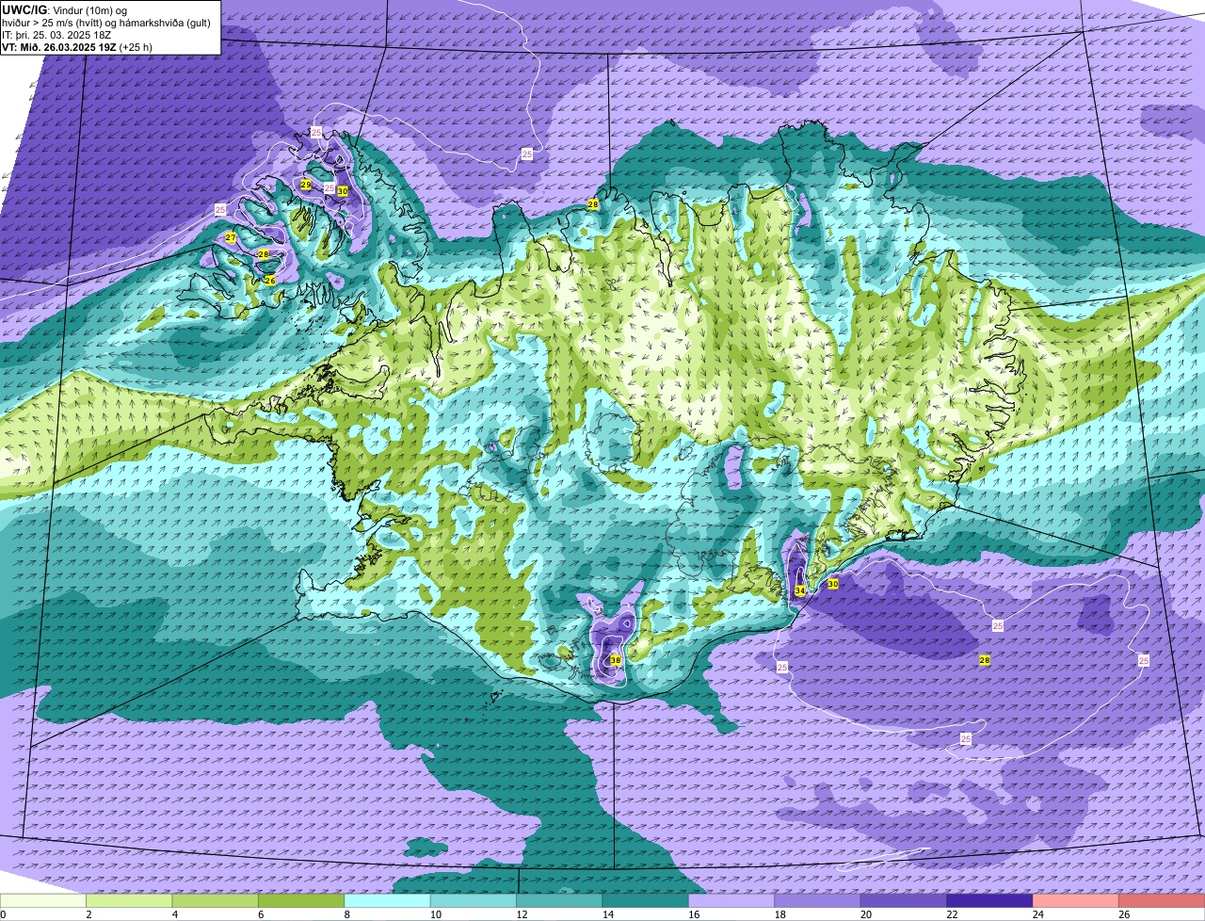Click the yellow 38 peak gust label
Image resolution: width=1205 pixels, height=921 pixels.
coord(615,660)
